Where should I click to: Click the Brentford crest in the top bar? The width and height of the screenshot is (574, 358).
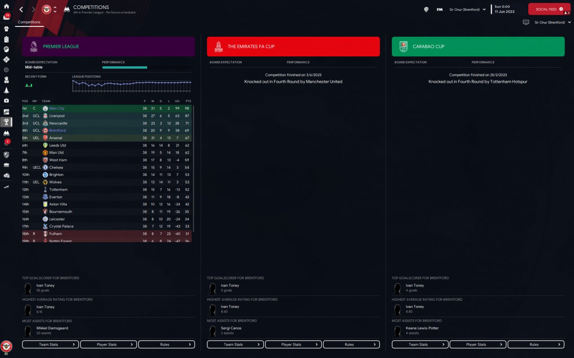pyautogui.click(x=47, y=9)
